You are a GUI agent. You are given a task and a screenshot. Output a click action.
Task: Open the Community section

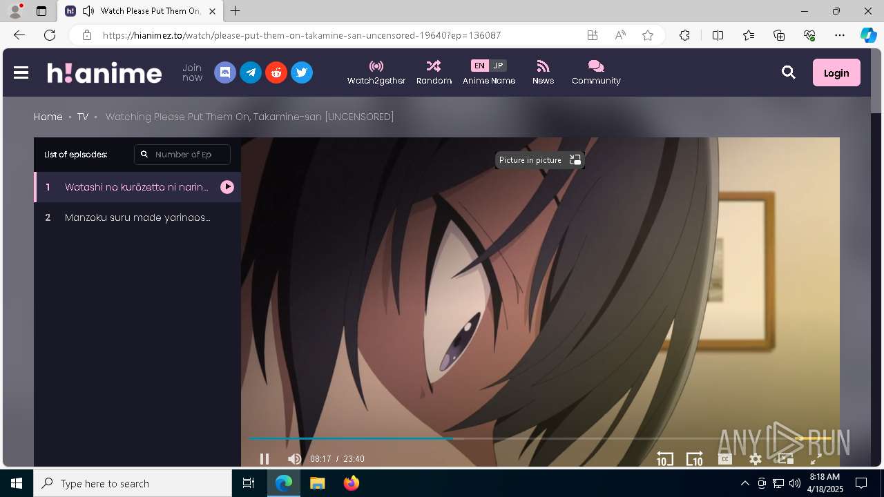pyautogui.click(x=596, y=72)
